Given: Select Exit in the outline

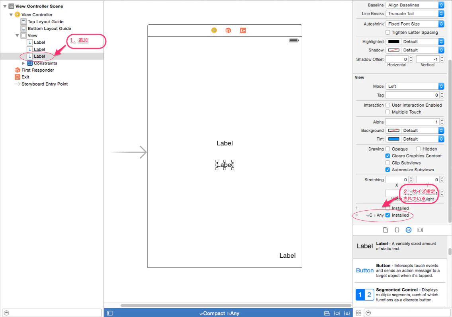Looking at the screenshot, I should click(x=25, y=77).
